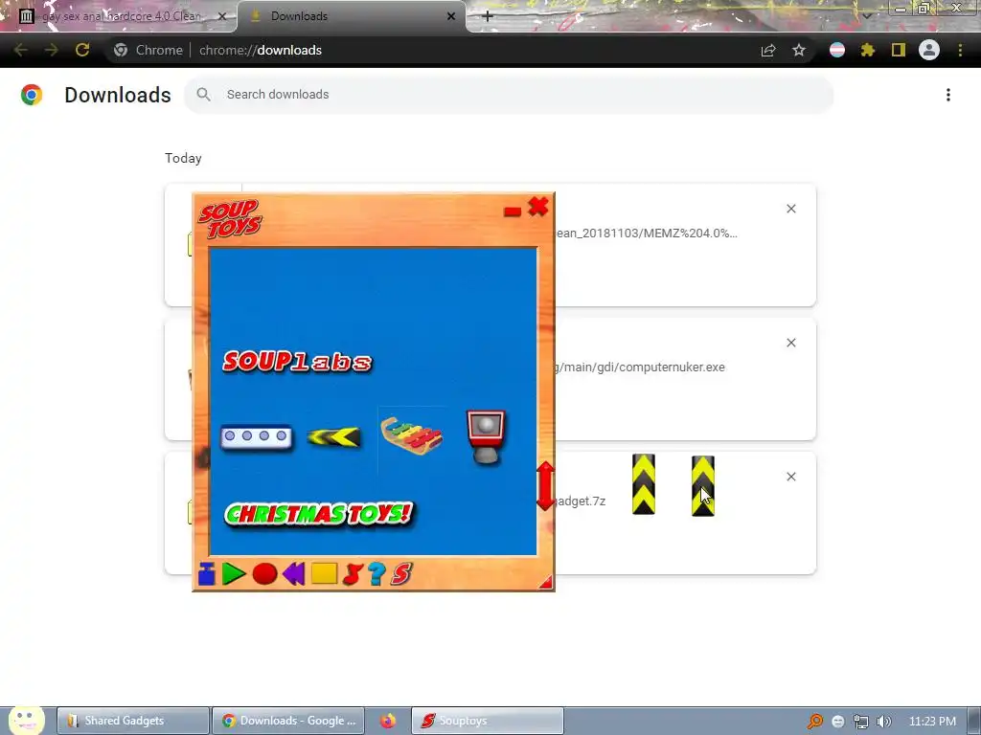Close the first Chrome tab
This screenshot has width=981, height=735.
point(222,16)
